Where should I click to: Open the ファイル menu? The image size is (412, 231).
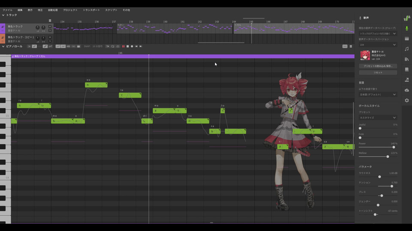click(7, 10)
